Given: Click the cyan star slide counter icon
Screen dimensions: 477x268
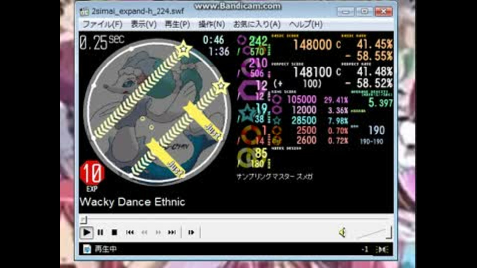Looking at the screenshot, I should click(247, 113).
